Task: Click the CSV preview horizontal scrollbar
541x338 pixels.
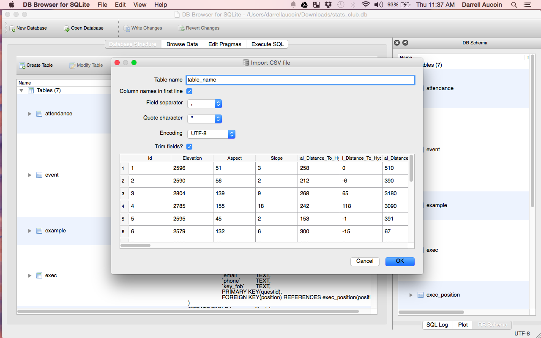Action: (136, 245)
